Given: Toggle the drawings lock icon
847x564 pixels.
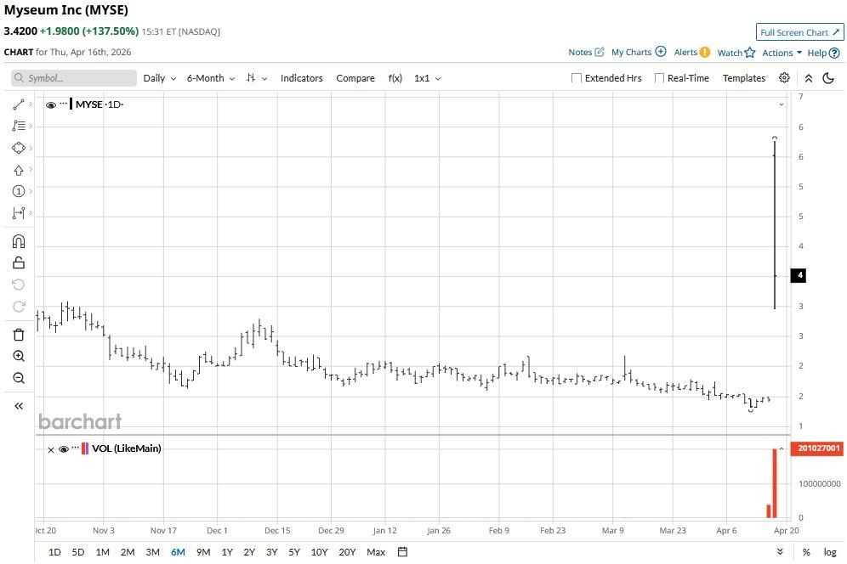Looking at the screenshot, I should click(19, 262).
